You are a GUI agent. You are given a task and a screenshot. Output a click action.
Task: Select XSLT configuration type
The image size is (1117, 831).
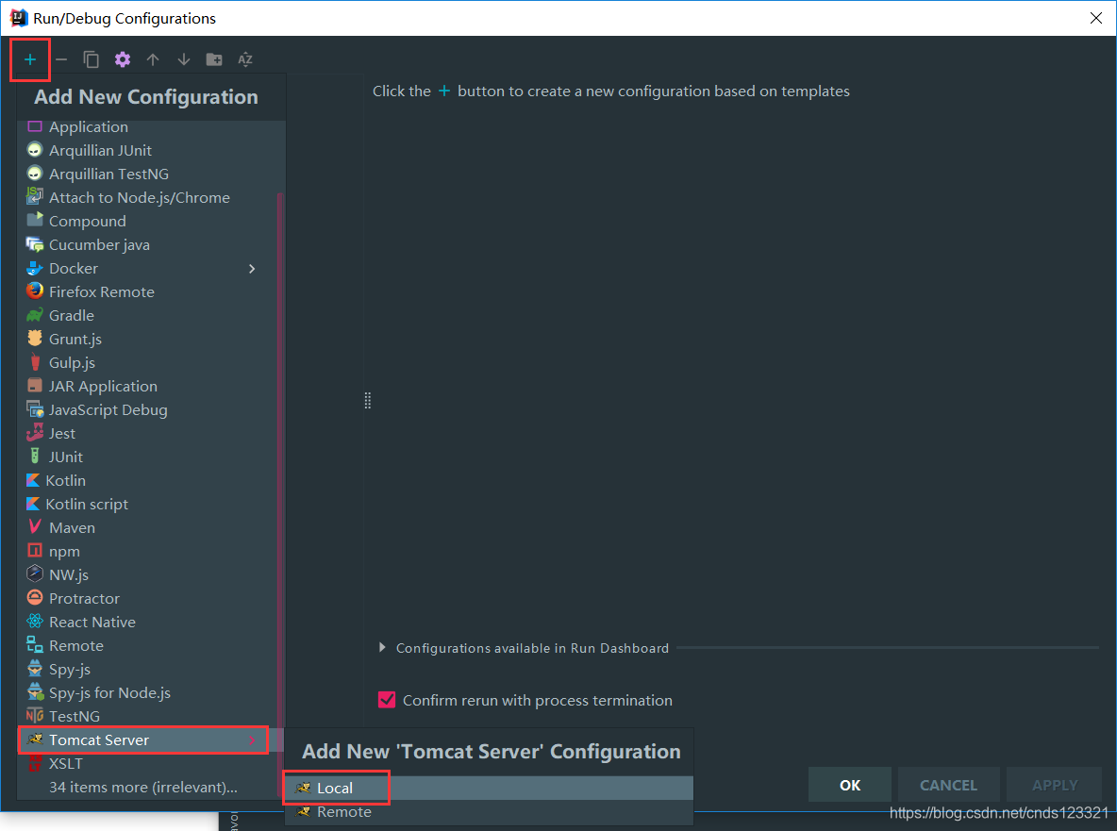coord(151,763)
